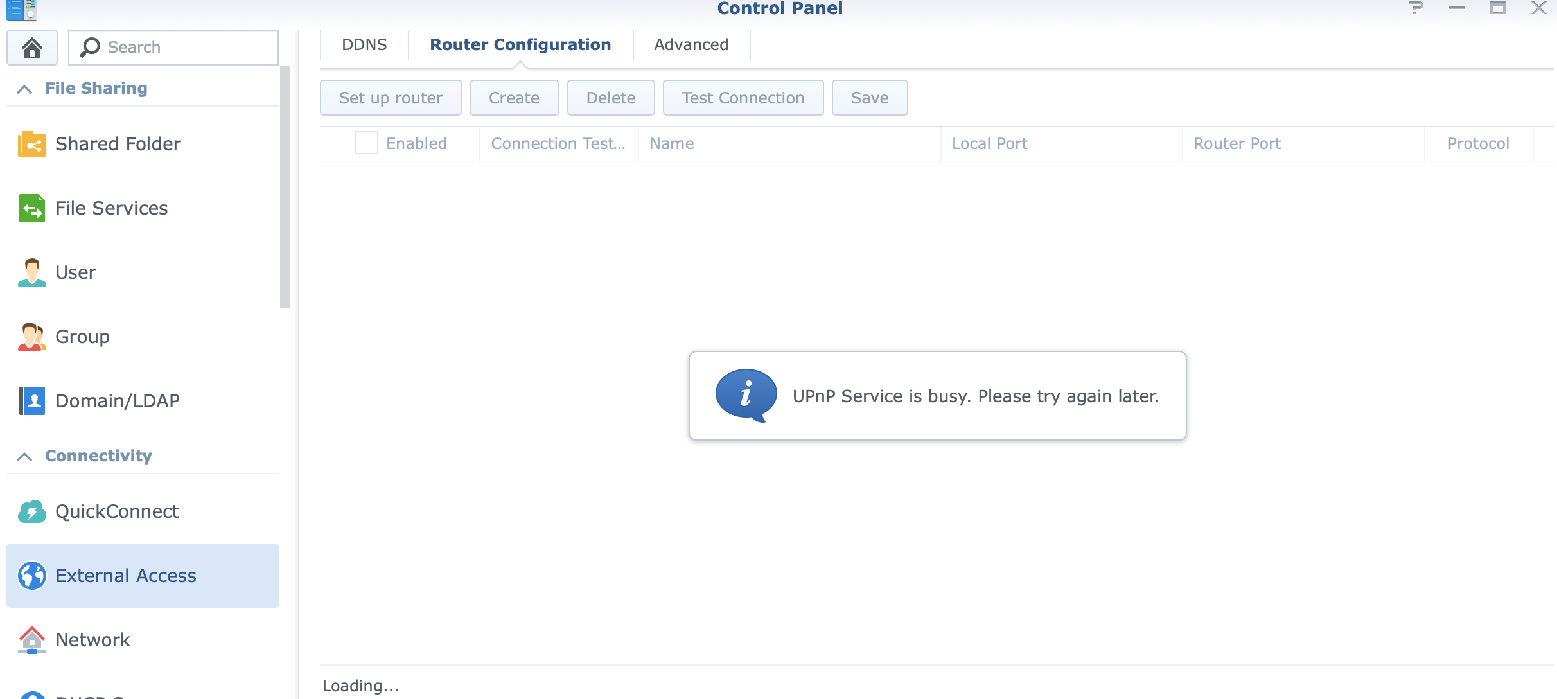Click the Save button

click(x=870, y=98)
